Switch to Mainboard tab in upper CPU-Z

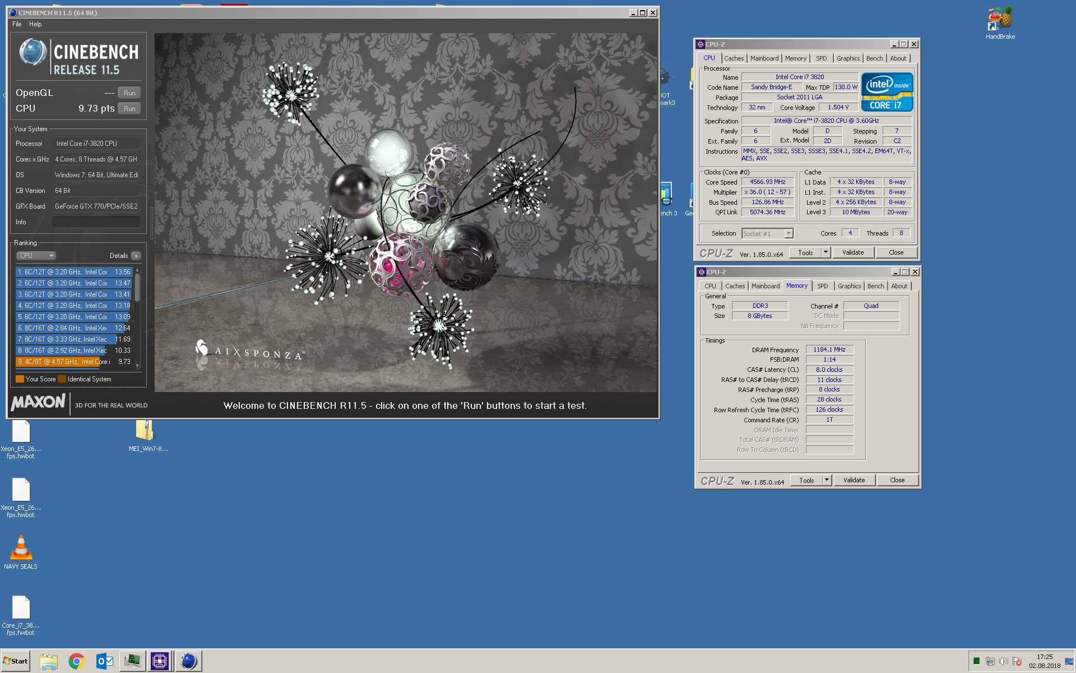(x=764, y=58)
